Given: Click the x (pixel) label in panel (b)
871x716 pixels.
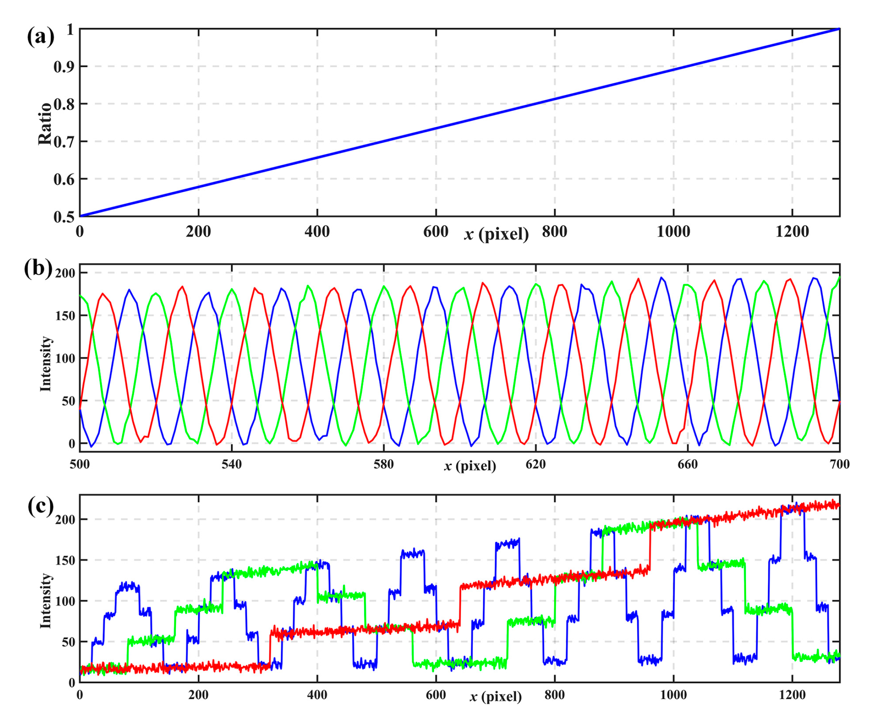Looking at the screenshot, I should click(x=470, y=466).
